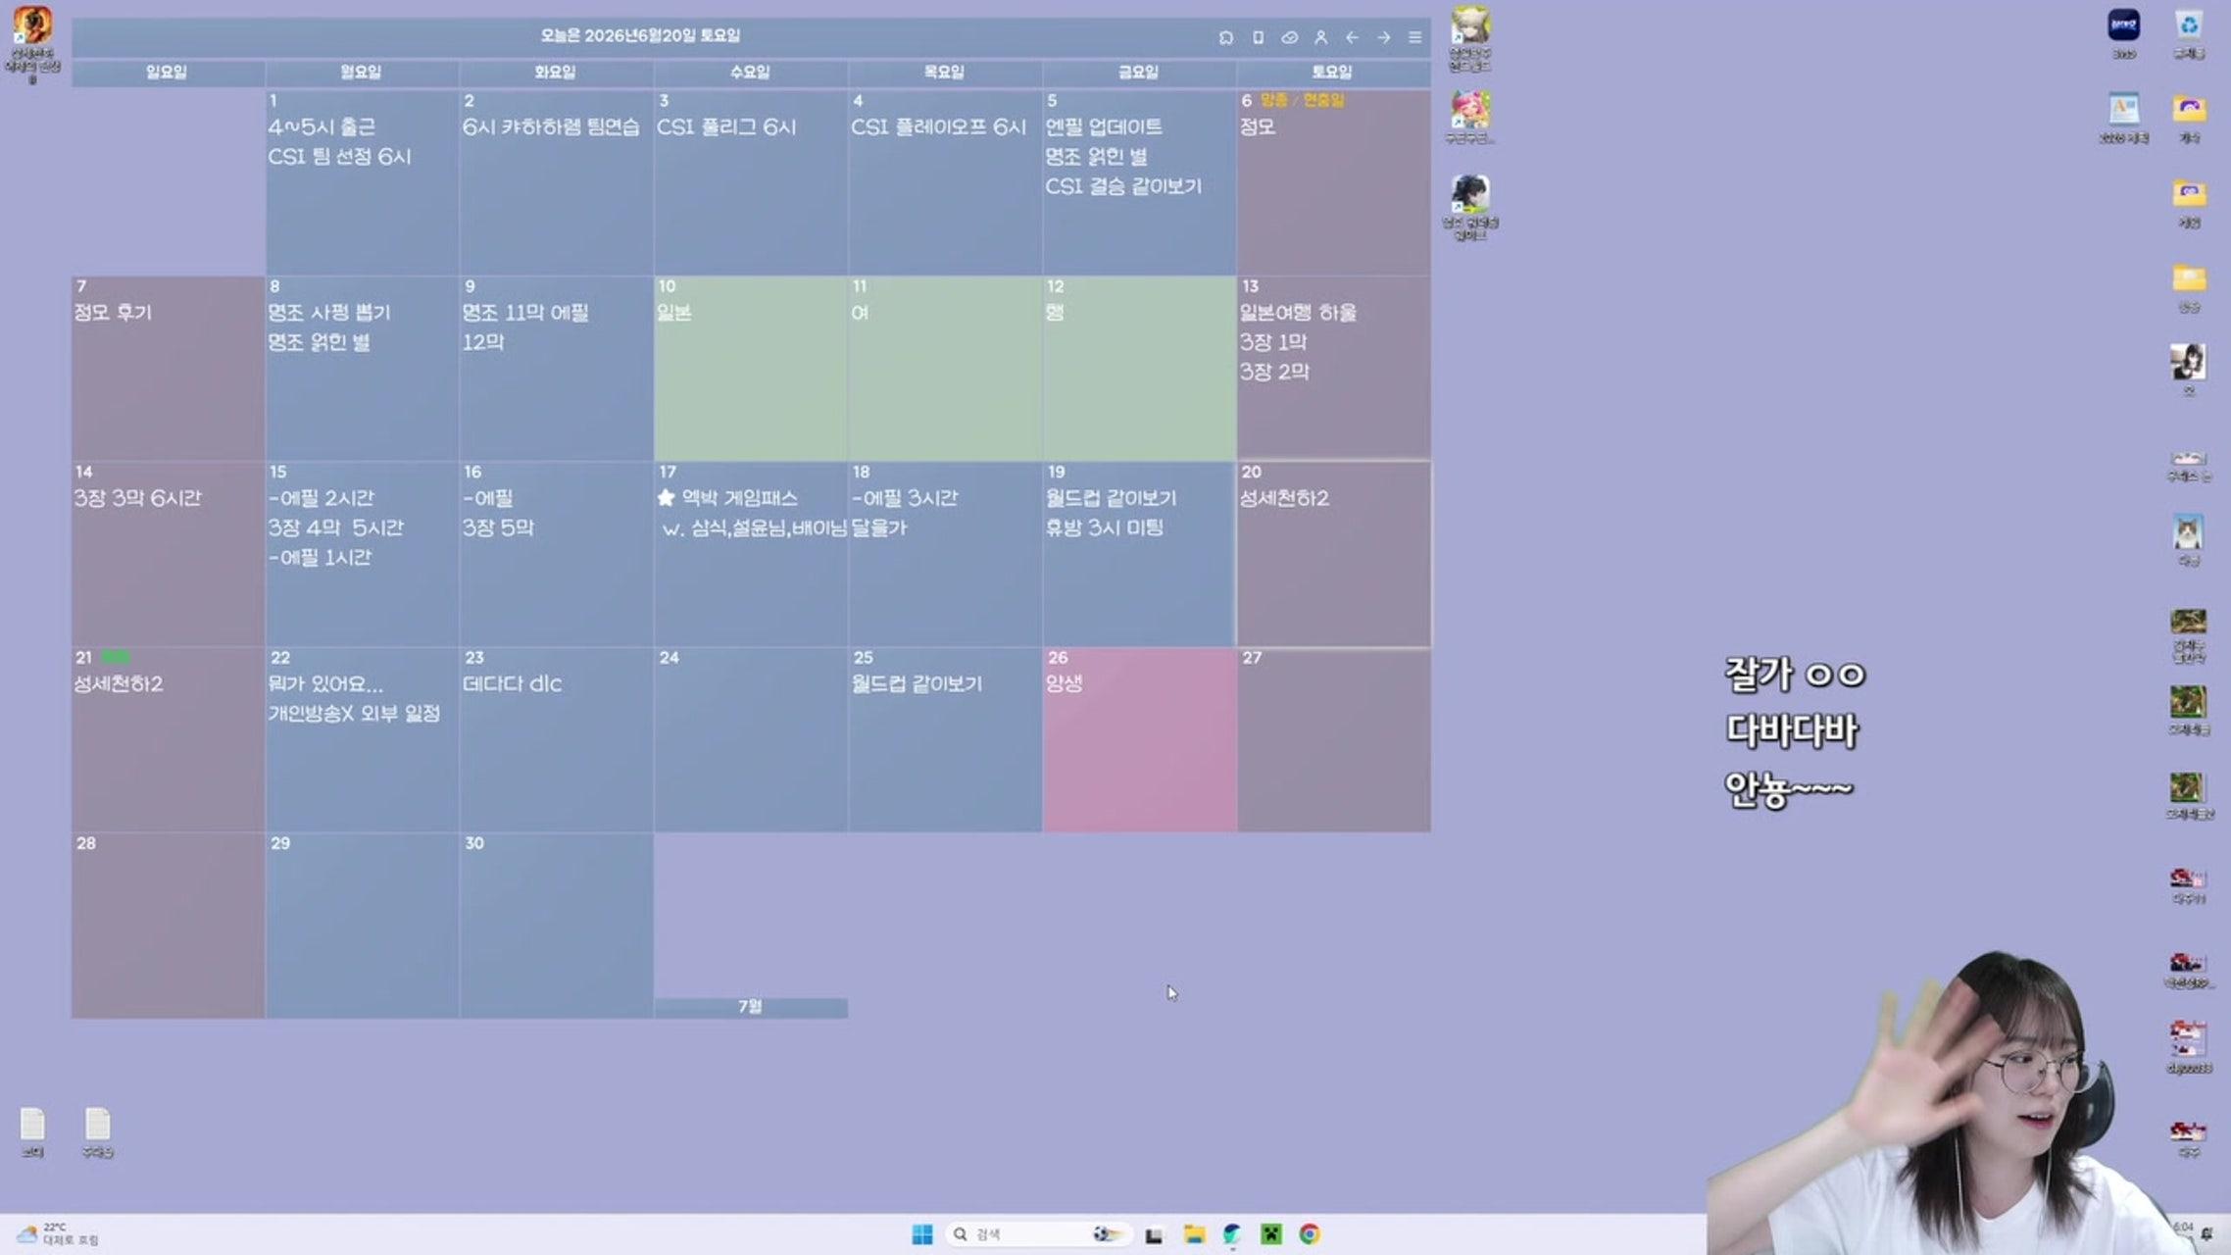The image size is (2231, 1255).
Task: Click the '엔필 업데이트' entry on the 5th
Action: coord(1104,126)
